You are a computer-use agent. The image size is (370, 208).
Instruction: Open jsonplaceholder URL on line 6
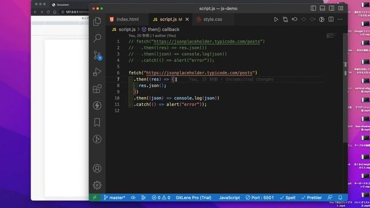(x=199, y=73)
